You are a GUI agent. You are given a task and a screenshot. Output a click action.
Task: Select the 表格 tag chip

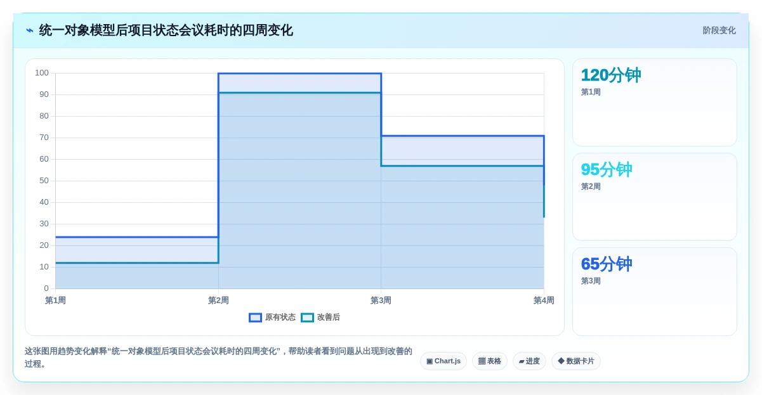pyautogui.click(x=490, y=361)
